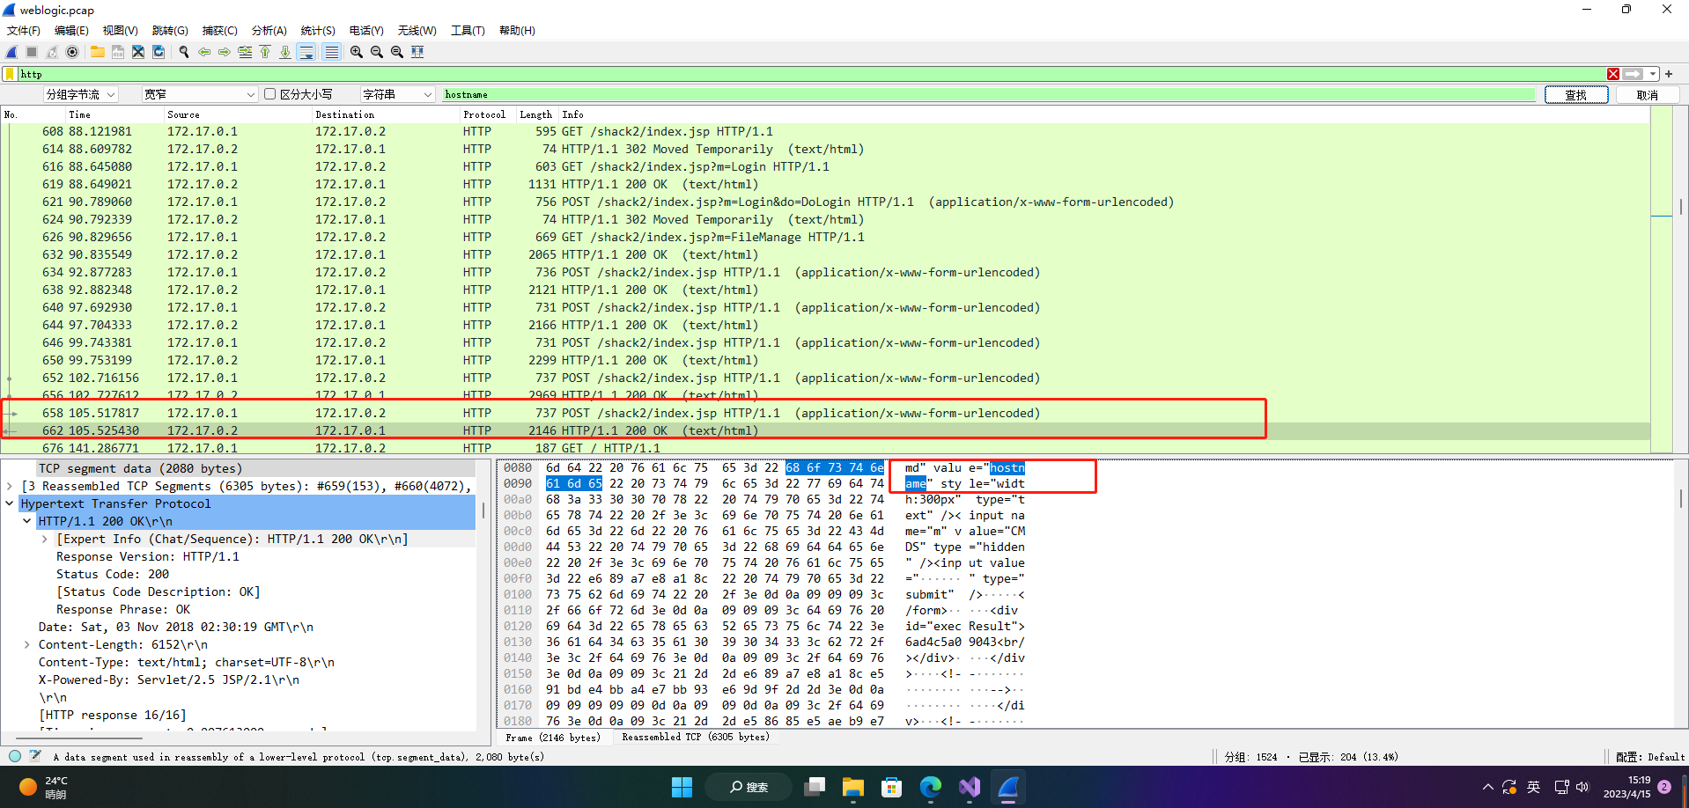Sort packets by the Length column header
This screenshot has width=1689, height=808.
535,114
